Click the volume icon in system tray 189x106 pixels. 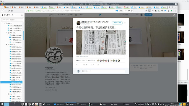pos(161,104)
